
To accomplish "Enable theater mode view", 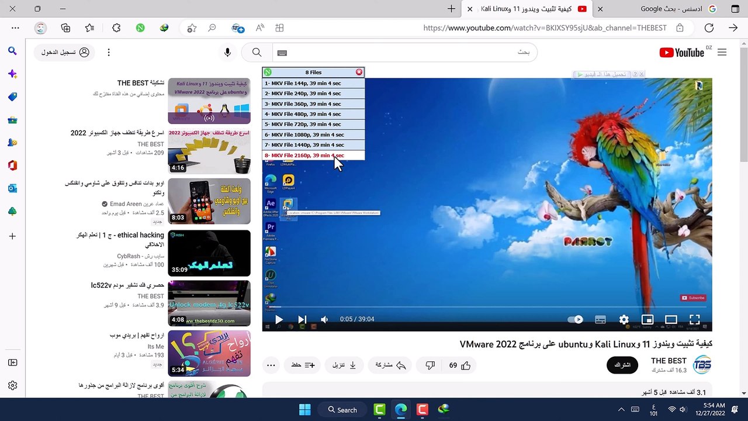I will coord(671,319).
